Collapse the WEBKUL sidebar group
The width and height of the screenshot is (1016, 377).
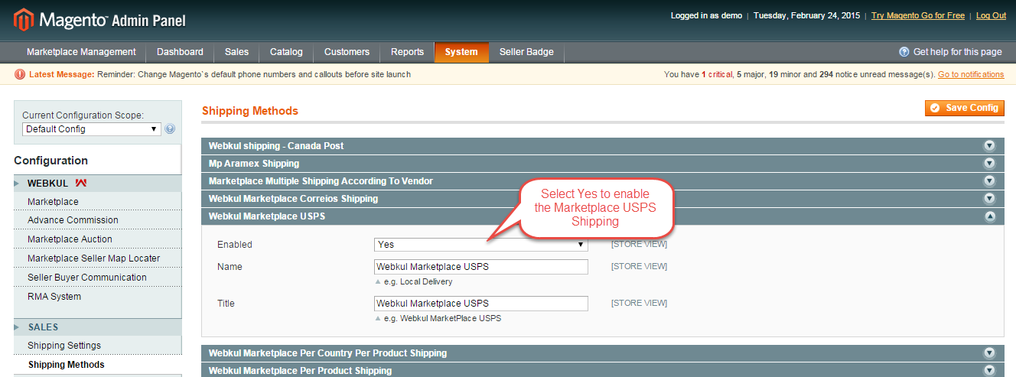pyautogui.click(x=98, y=184)
